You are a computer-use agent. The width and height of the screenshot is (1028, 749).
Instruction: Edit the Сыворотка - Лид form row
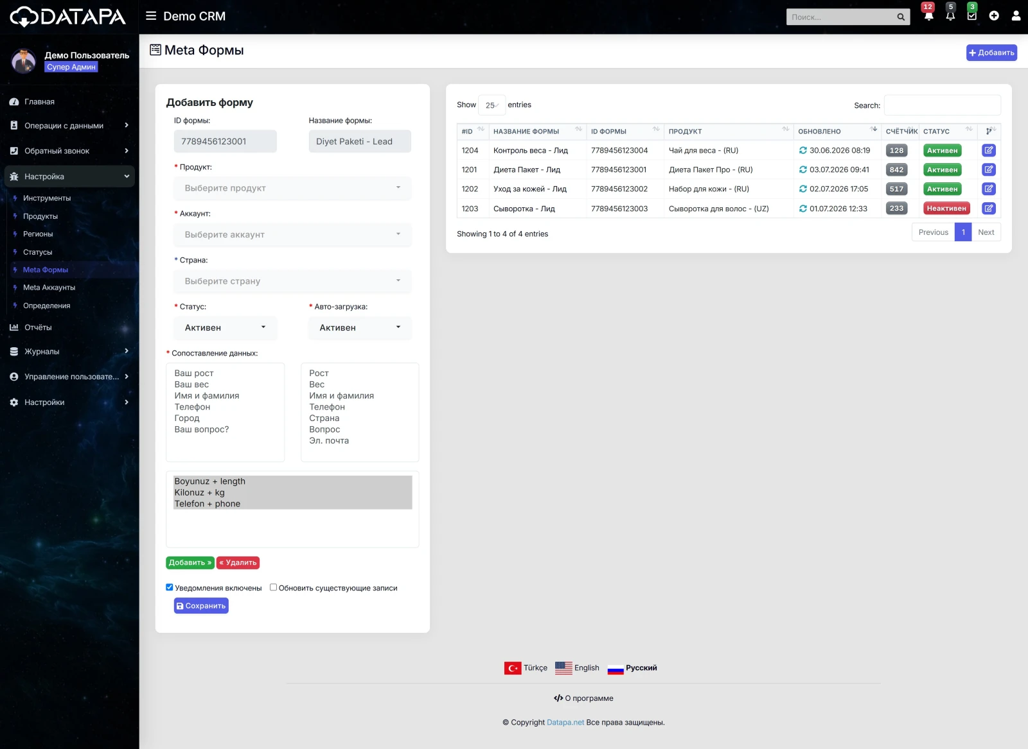989,208
